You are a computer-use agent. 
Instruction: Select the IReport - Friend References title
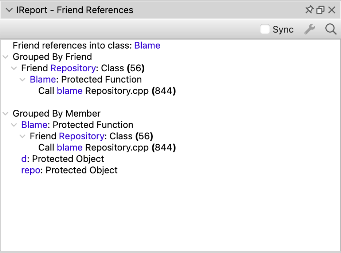[x=75, y=10]
